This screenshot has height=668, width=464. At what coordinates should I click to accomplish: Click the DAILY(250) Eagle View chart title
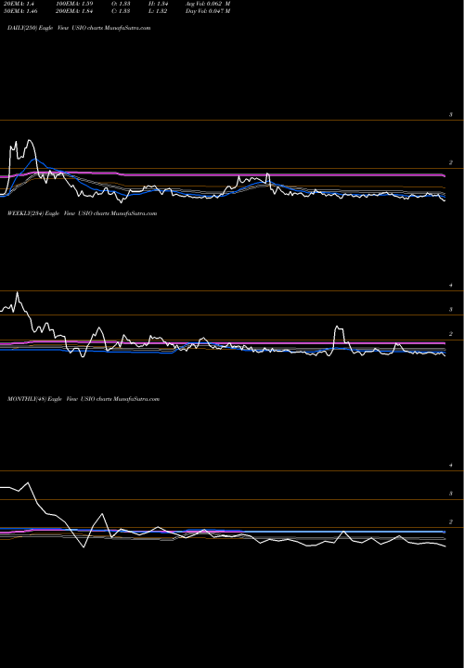coord(79,28)
